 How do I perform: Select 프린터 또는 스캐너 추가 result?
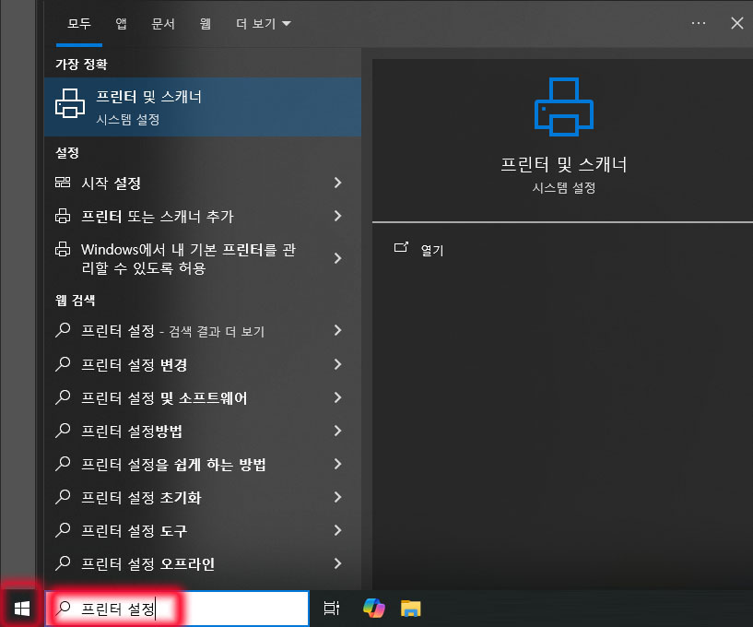202,216
